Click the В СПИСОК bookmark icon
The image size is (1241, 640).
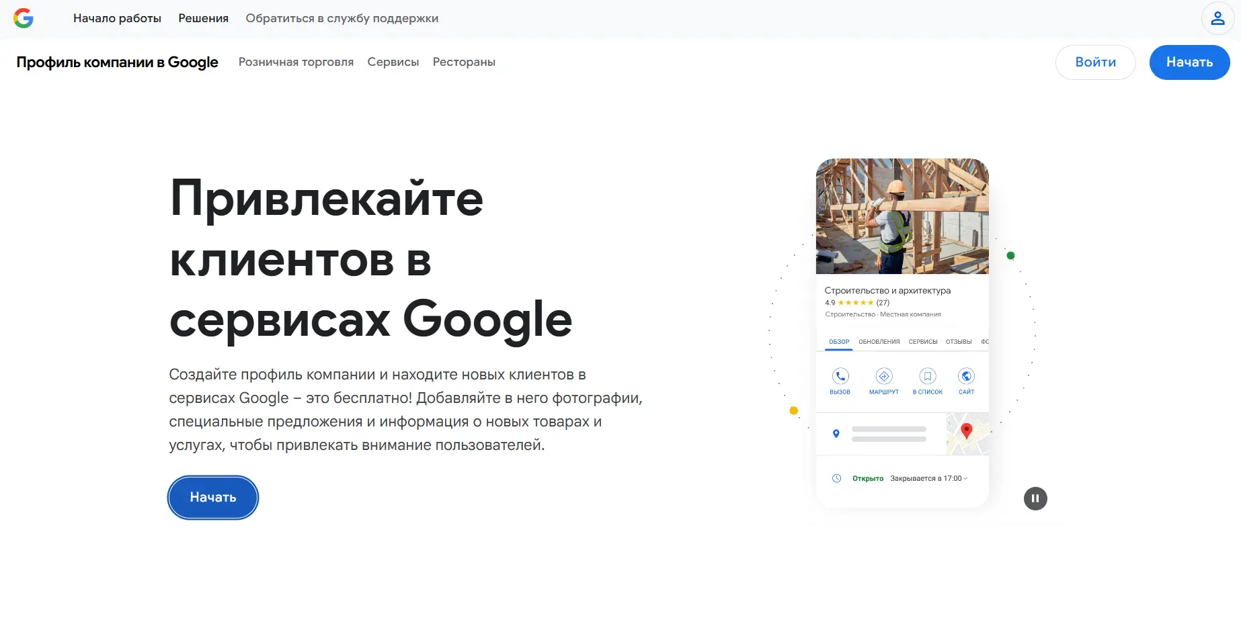click(x=927, y=376)
